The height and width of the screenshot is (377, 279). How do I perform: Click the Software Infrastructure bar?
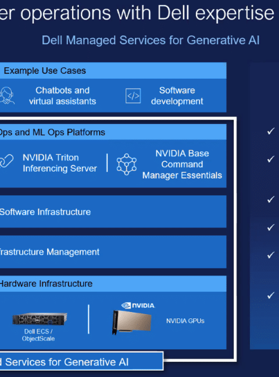(113, 212)
